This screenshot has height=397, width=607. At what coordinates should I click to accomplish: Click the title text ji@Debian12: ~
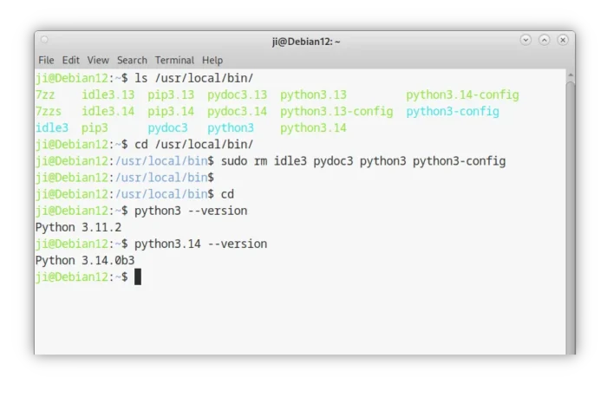point(306,42)
